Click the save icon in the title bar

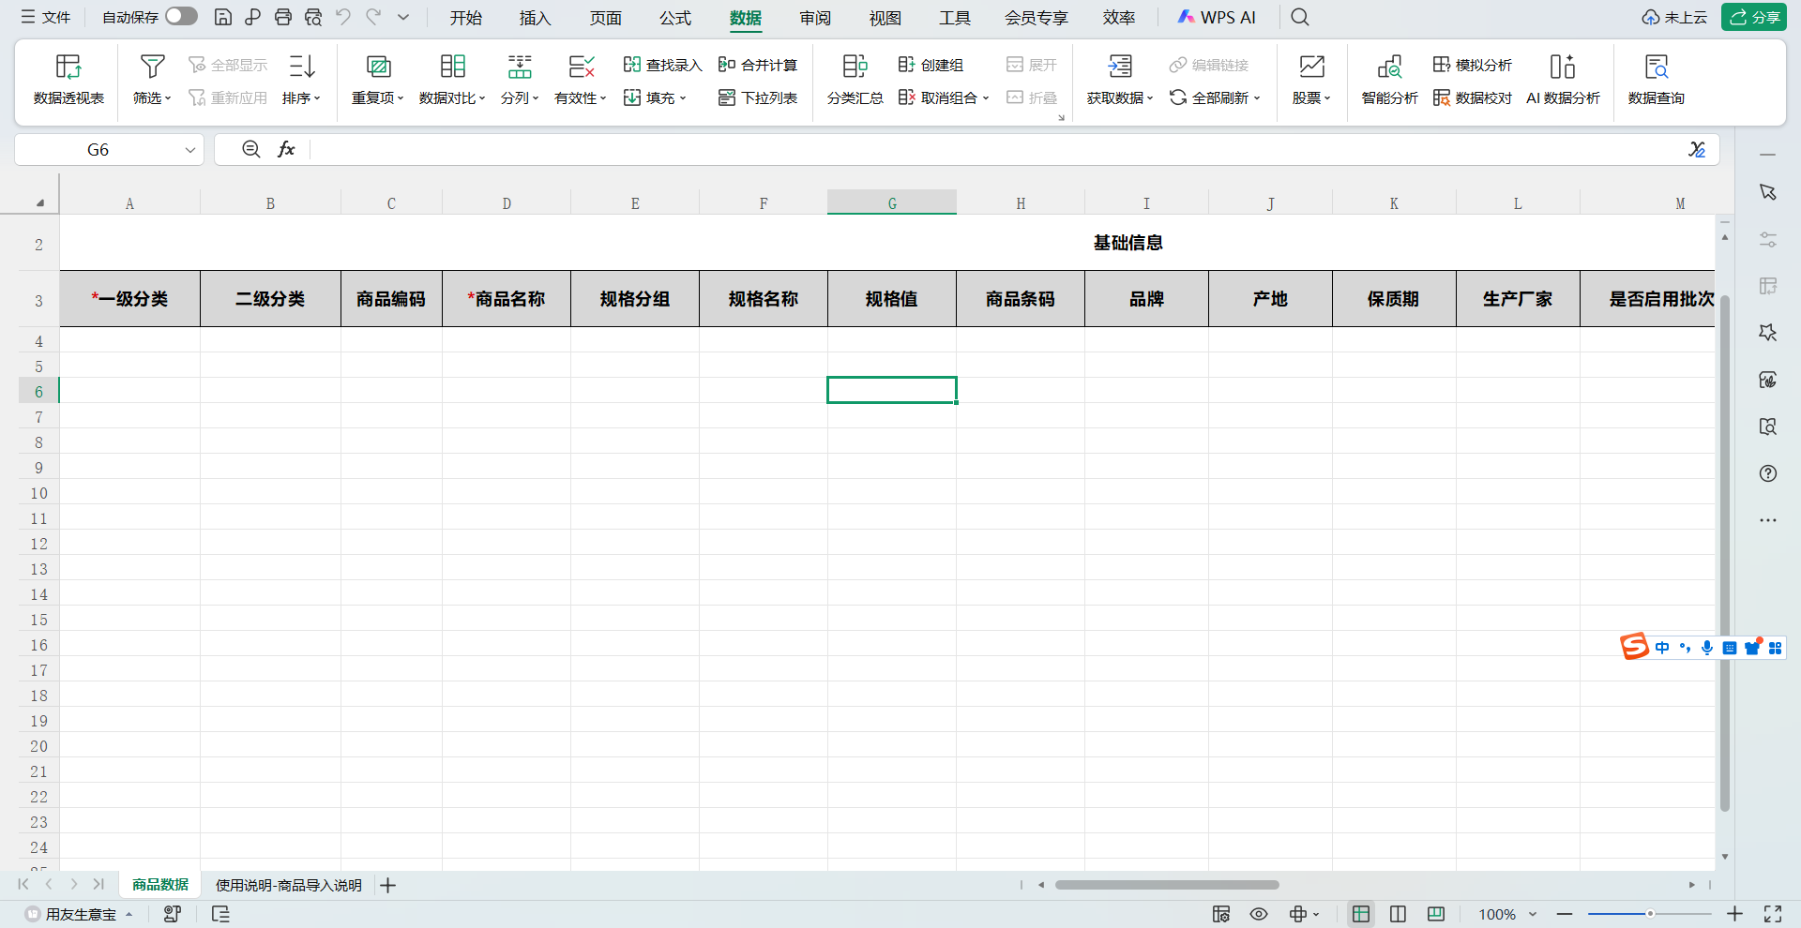[223, 17]
